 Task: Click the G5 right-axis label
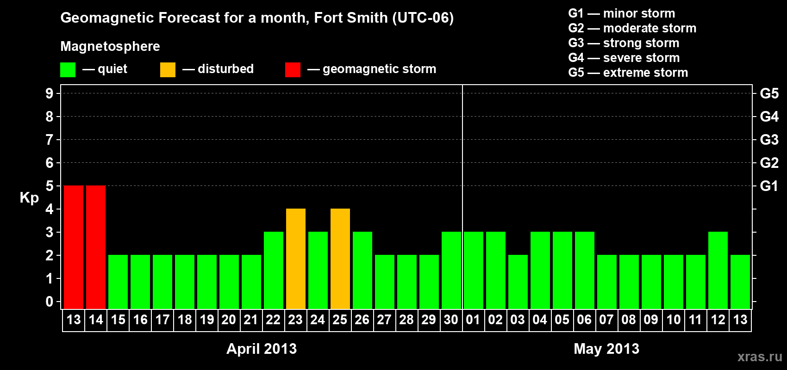pos(769,93)
